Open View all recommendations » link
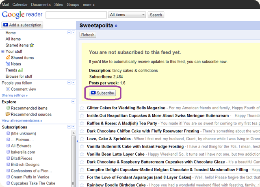 pyautogui.click(x=22, y=121)
